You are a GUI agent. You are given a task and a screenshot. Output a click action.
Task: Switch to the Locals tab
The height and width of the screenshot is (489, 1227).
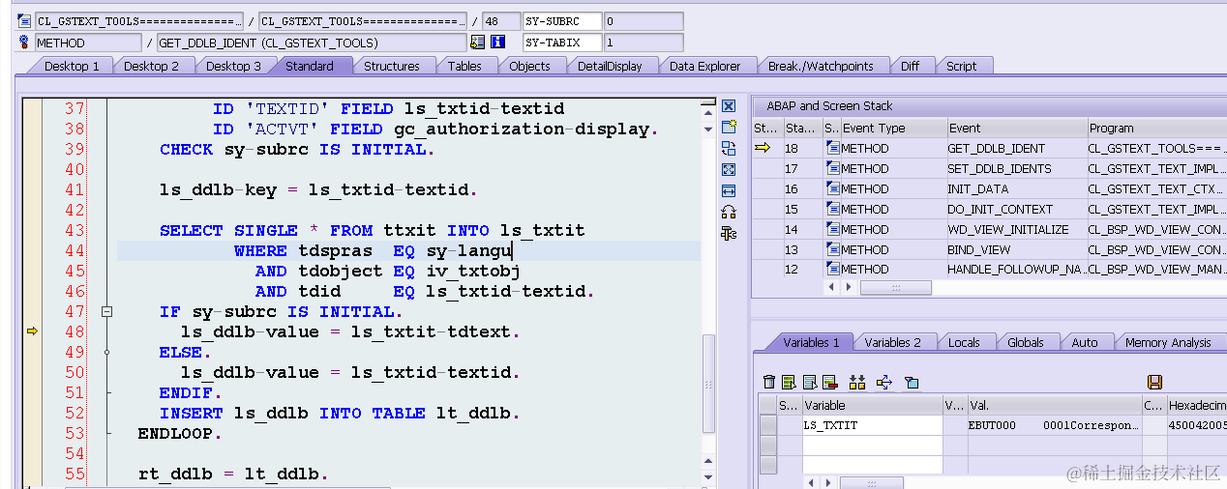pyautogui.click(x=963, y=342)
